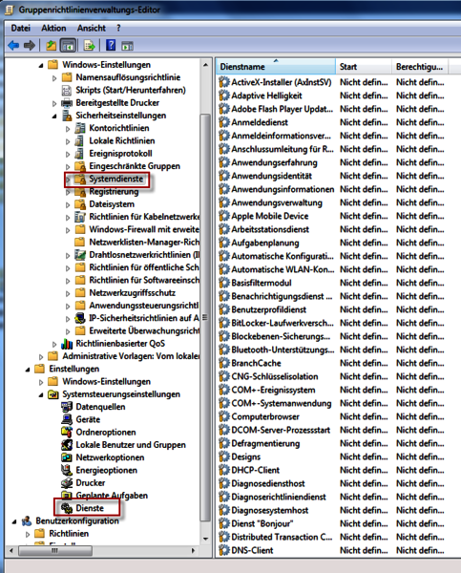
Task: Expand the Kontorichtlinien tree node
Action: pos(68,129)
